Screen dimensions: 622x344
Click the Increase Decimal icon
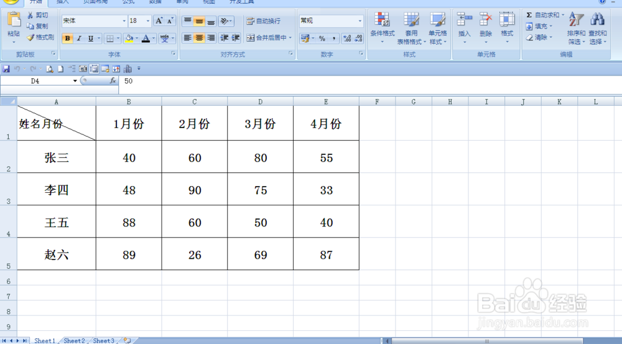347,39
